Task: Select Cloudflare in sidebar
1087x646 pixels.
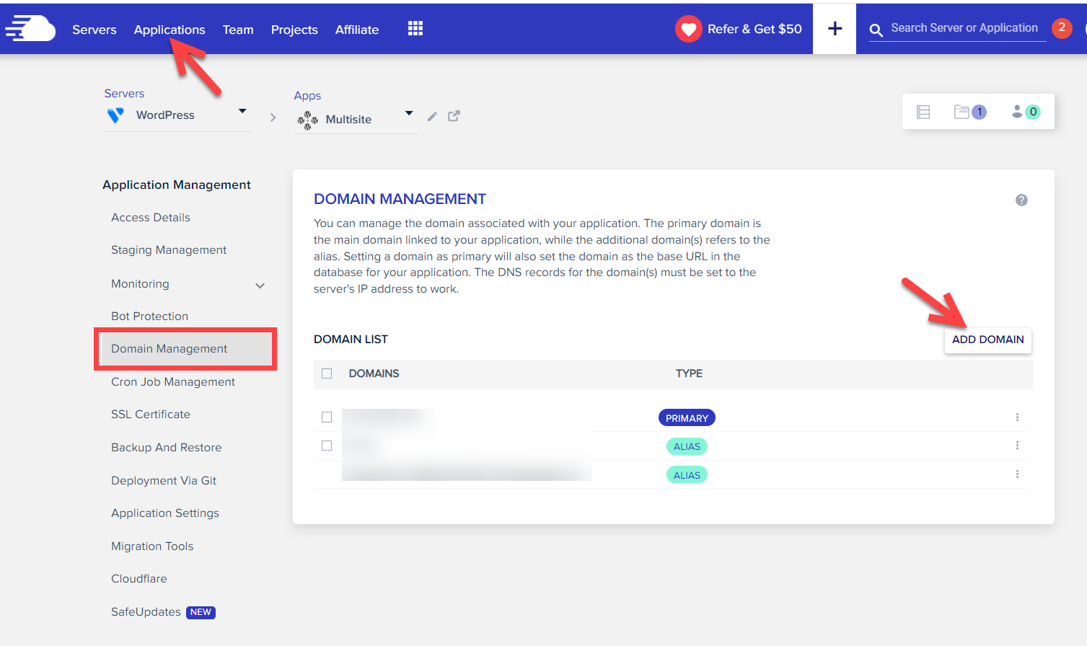Action: click(x=139, y=579)
